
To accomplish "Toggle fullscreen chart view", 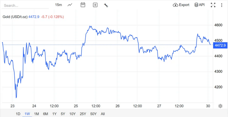I will 213,5.
